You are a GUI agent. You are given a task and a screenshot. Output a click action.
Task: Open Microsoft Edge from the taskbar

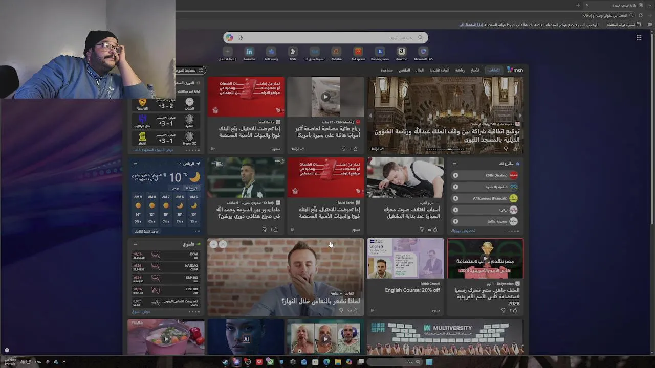point(326,362)
